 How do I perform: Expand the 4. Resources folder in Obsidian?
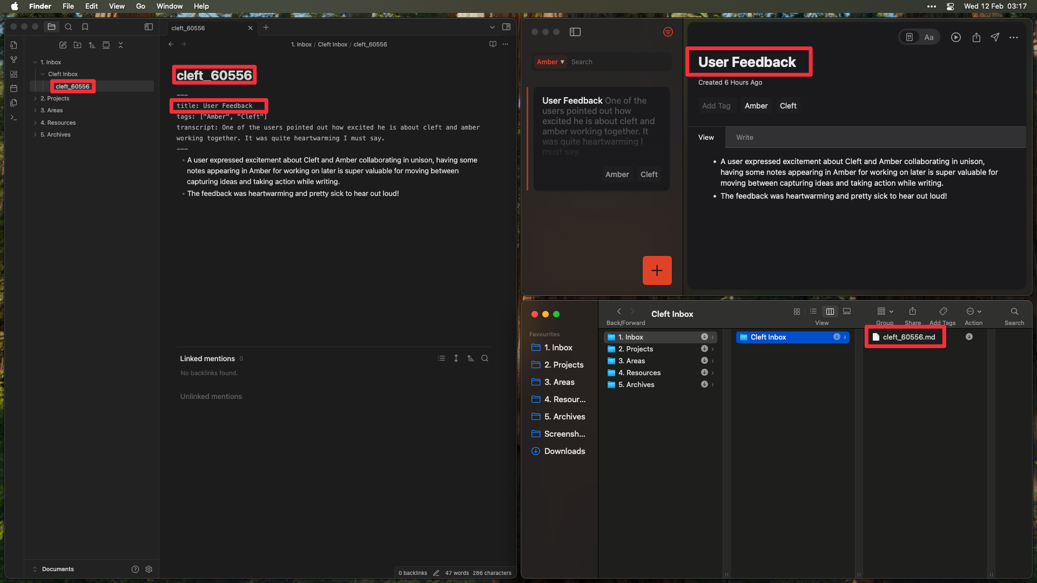pos(35,123)
